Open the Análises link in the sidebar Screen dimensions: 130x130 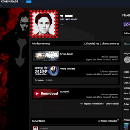[x=127, y=99]
